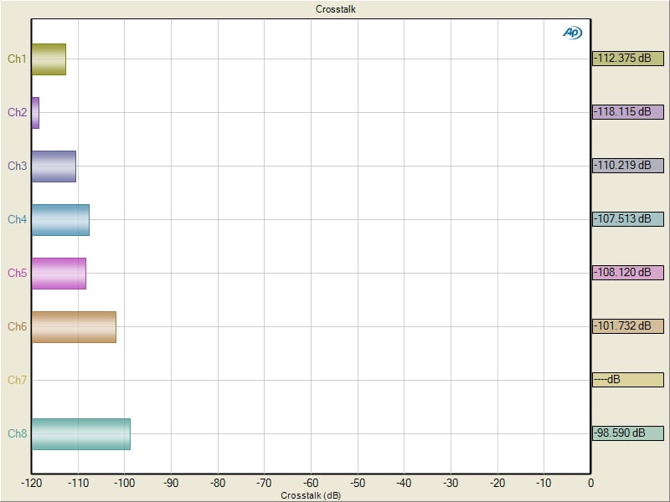
Task: Select the small purple Ch2 bar
Action: click(x=35, y=113)
